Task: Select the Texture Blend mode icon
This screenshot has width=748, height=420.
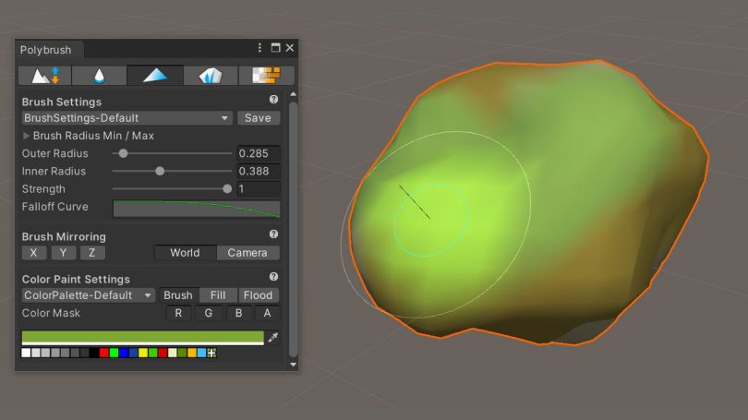Action: (266, 76)
